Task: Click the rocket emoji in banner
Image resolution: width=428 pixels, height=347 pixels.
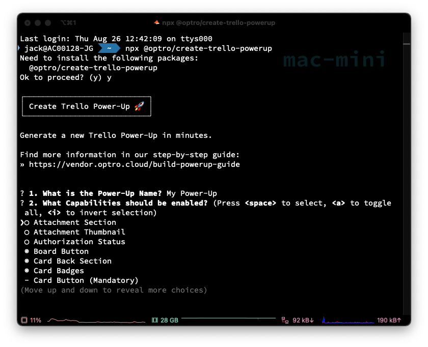Action: coord(139,106)
